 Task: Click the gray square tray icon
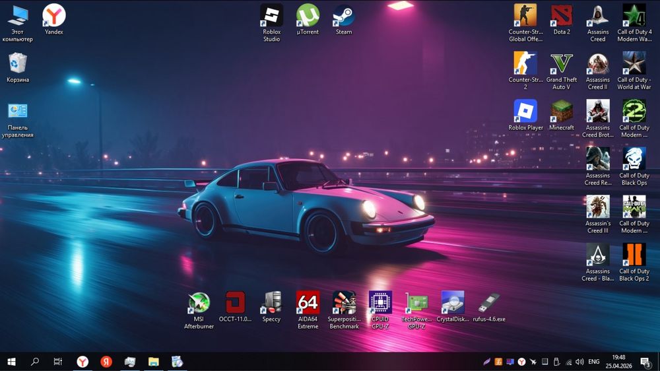544,361
